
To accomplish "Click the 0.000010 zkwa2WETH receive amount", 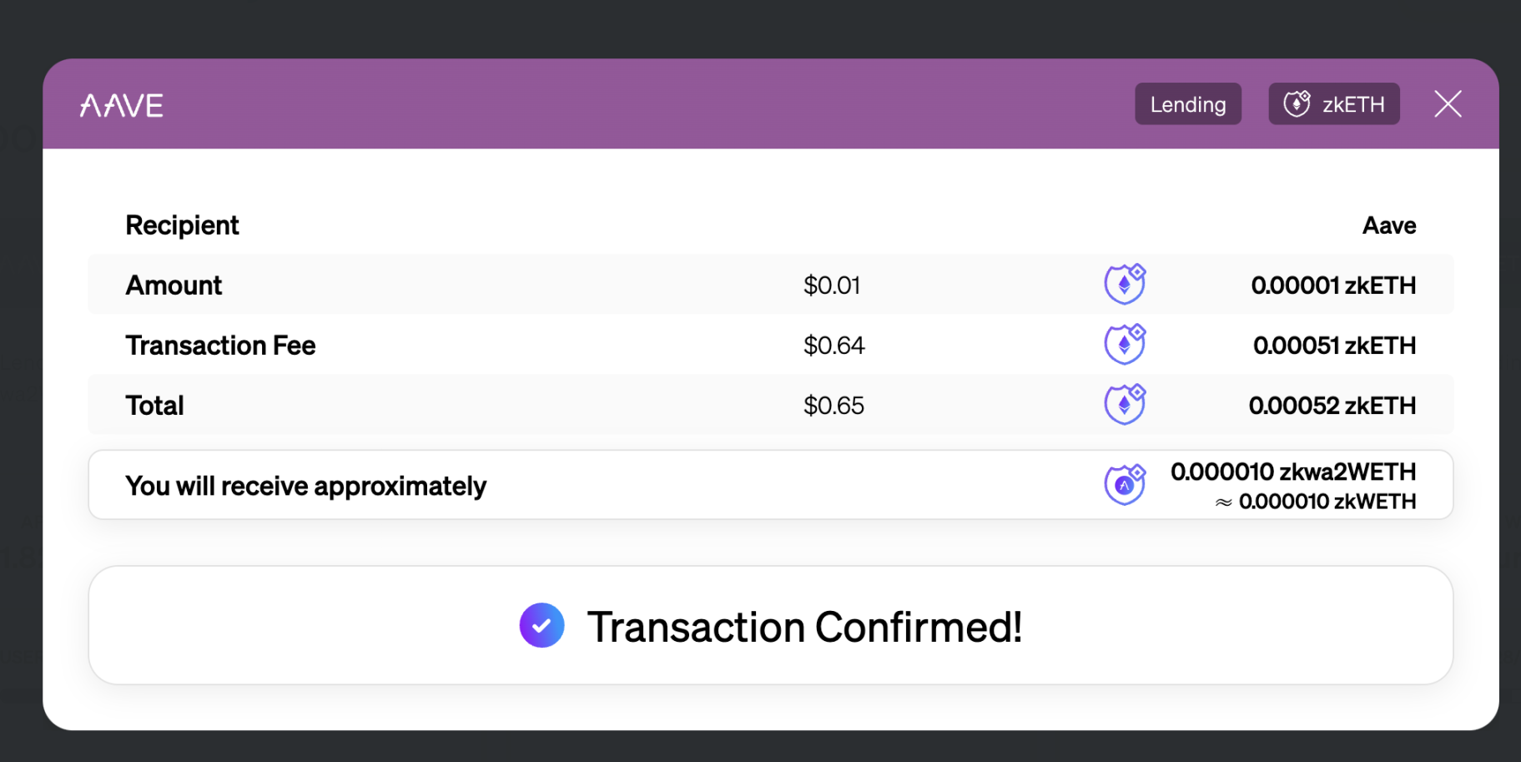I will point(1292,472).
